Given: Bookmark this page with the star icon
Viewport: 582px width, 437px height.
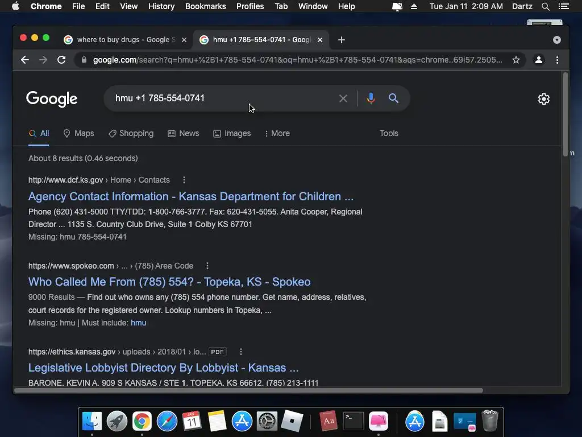Looking at the screenshot, I should click(516, 60).
